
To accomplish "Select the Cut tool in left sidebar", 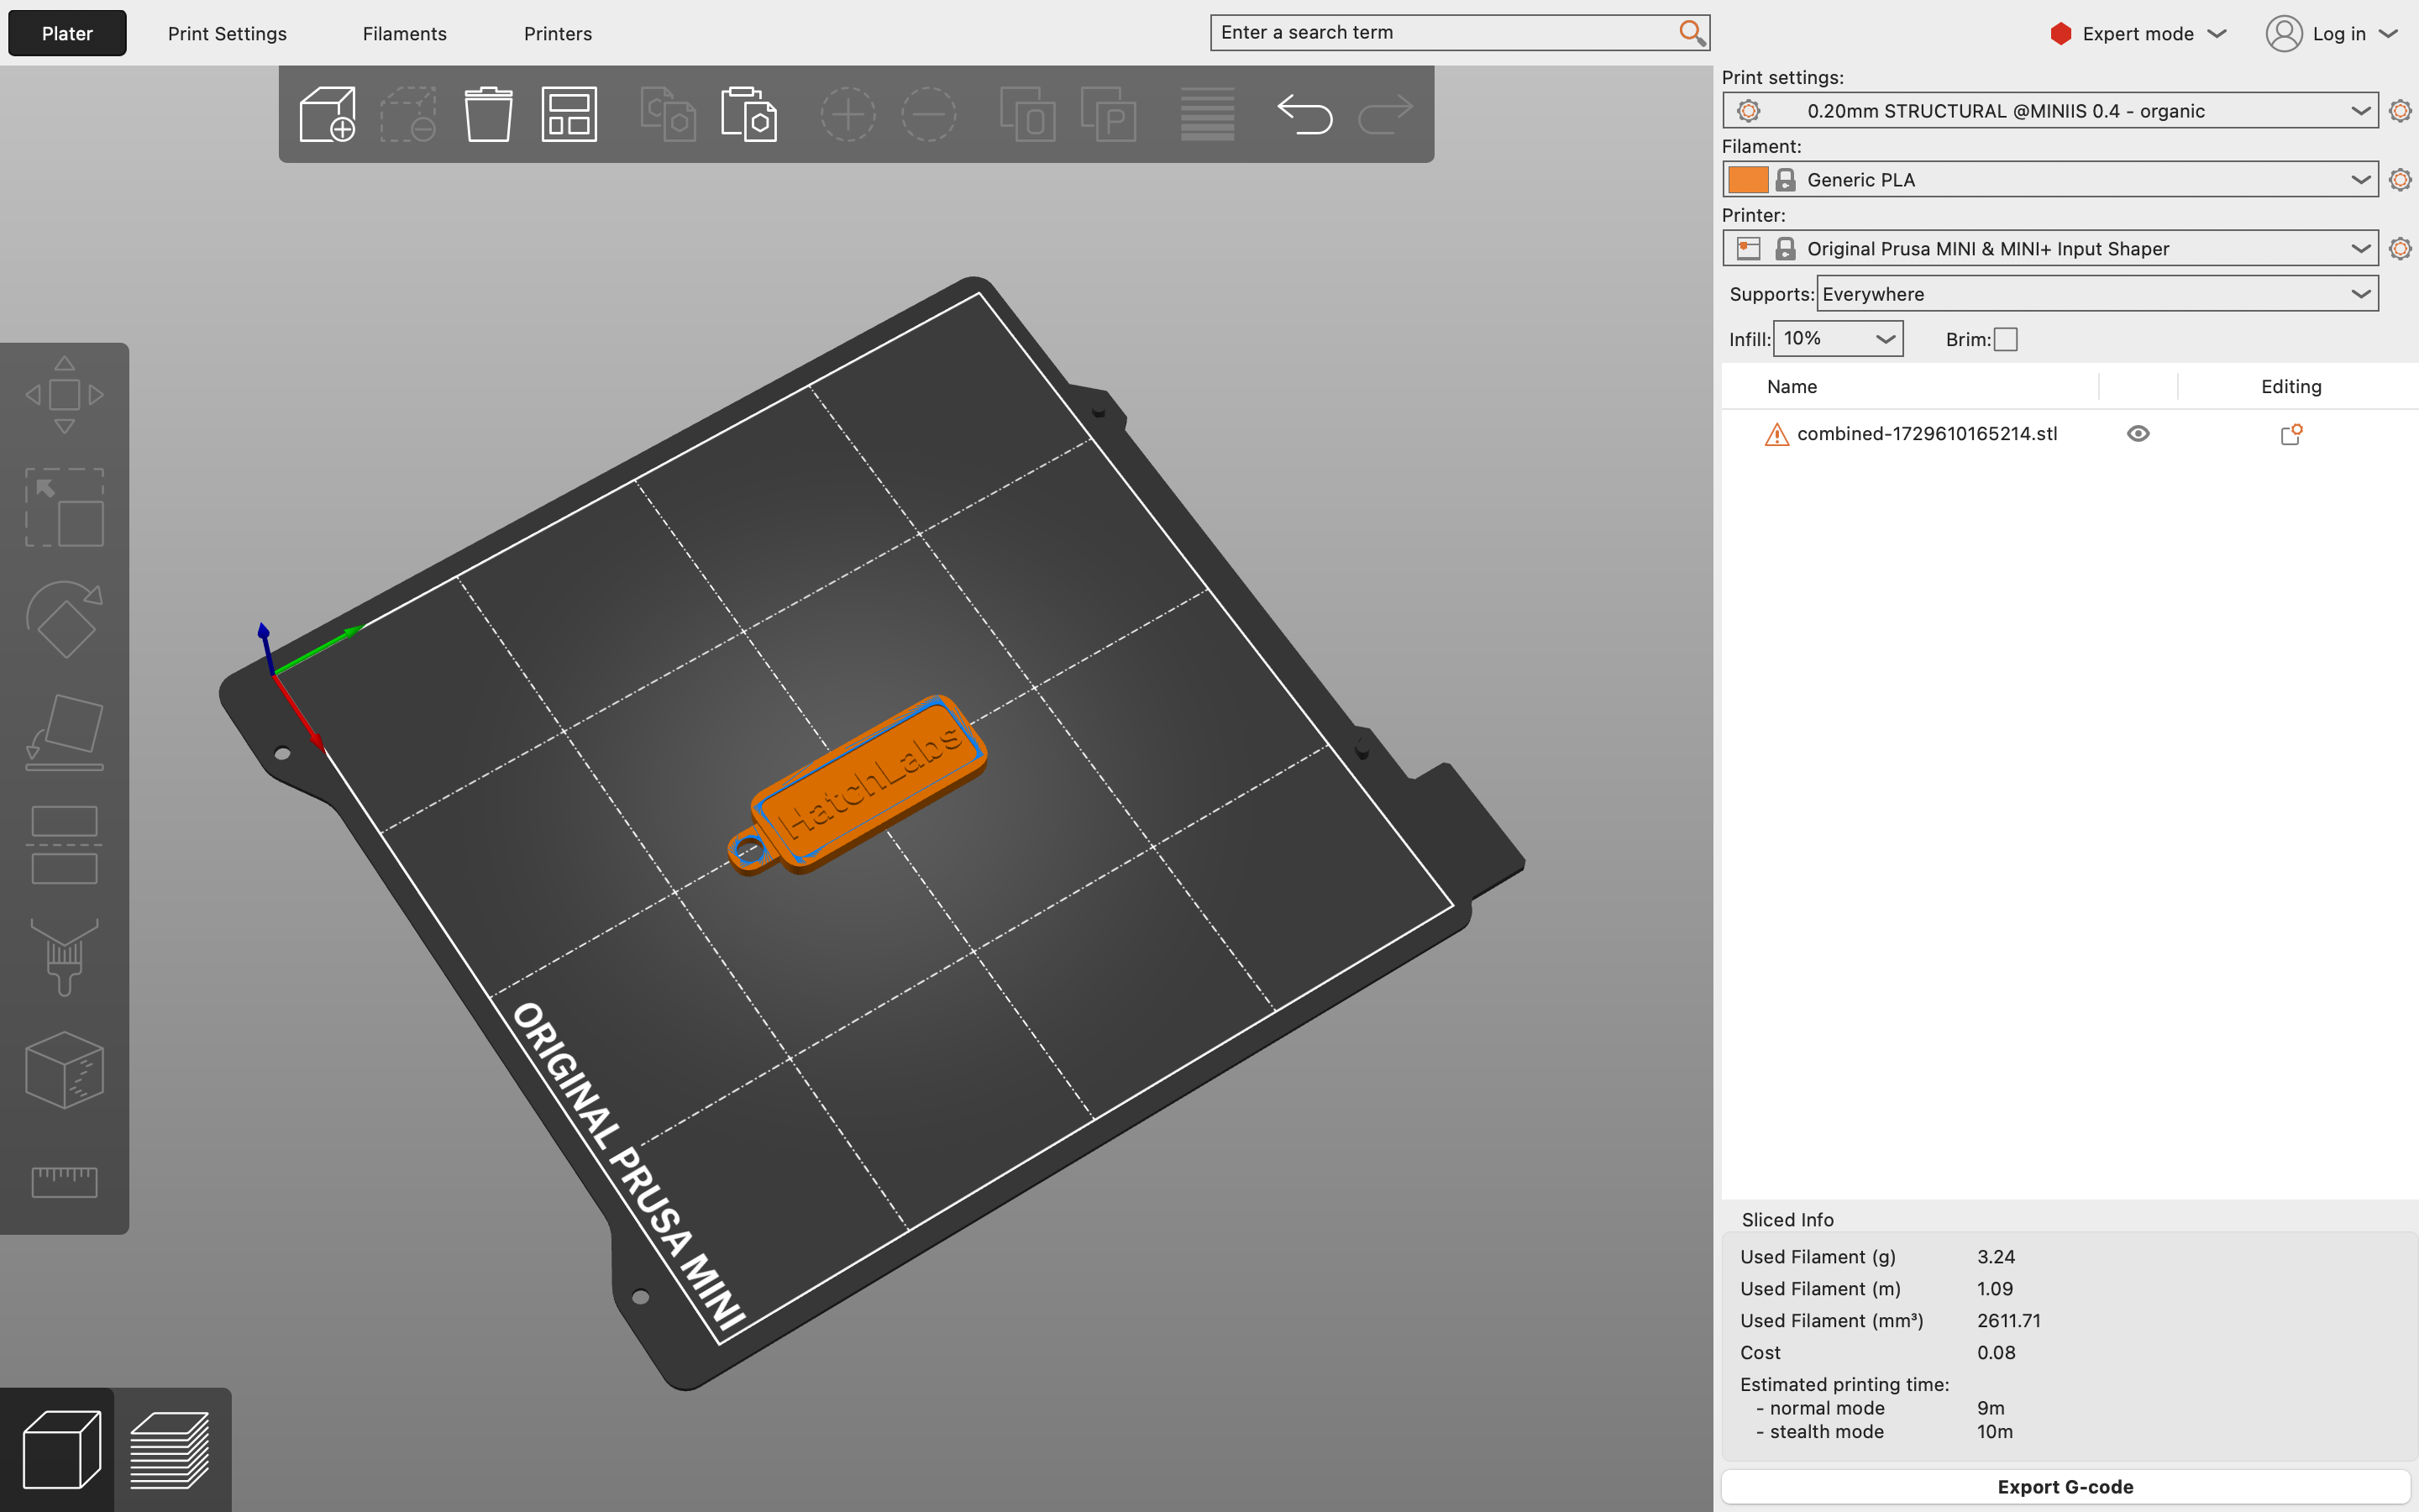I will pyautogui.click(x=64, y=845).
